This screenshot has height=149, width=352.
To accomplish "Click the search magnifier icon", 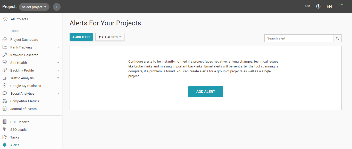I will coord(337,38).
